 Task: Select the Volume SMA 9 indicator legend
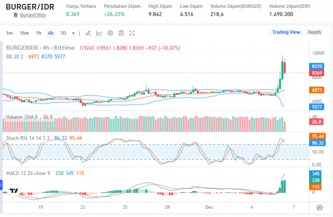pyautogui.click(x=22, y=117)
